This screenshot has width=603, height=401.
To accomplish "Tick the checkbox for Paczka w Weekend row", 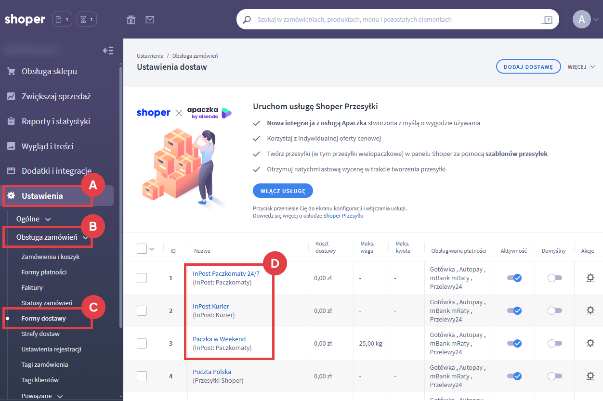I will pos(142,343).
